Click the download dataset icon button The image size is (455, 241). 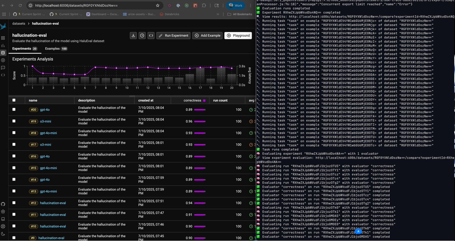point(133,35)
